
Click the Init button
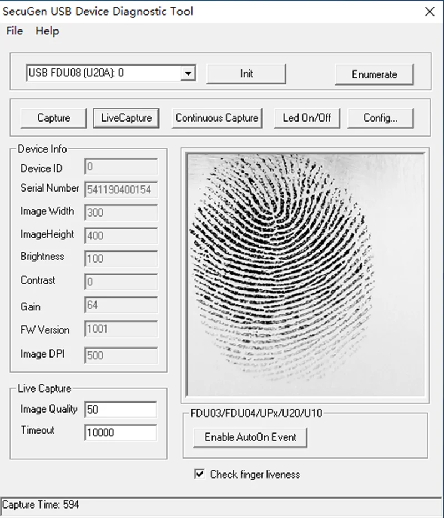click(246, 74)
